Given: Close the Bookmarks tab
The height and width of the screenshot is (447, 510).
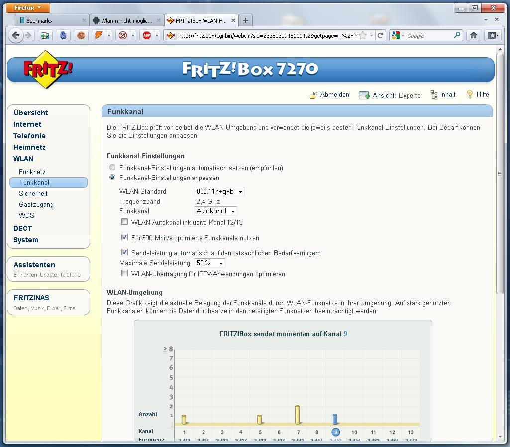Looking at the screenshot, I should [84, 20].
